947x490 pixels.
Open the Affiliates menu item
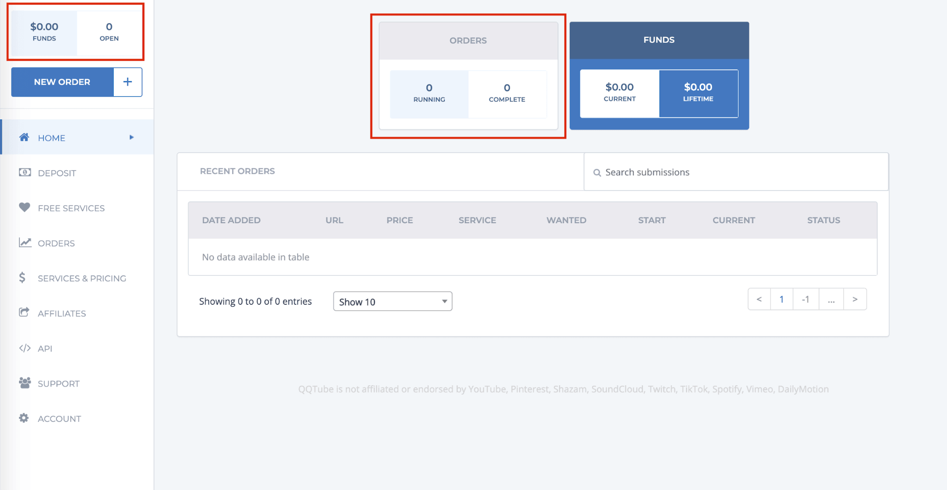[x=77, y=313]
